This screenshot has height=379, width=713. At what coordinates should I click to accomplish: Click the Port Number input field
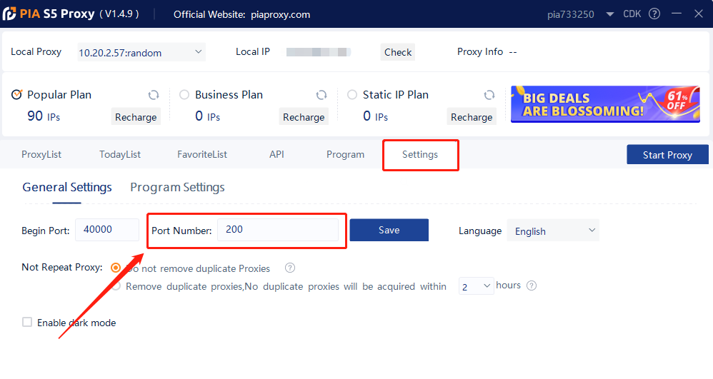[x=278, y=230]
